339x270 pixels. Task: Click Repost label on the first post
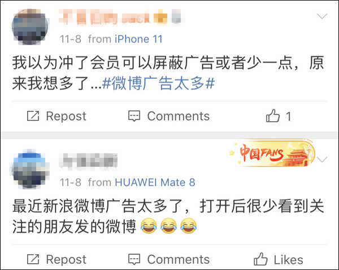(66, 116)
